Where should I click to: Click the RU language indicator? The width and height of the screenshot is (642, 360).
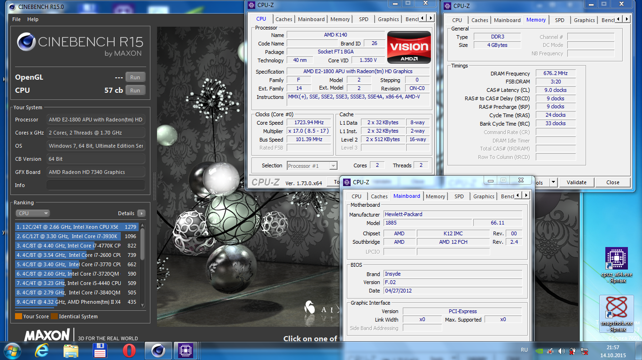point(524,350)
